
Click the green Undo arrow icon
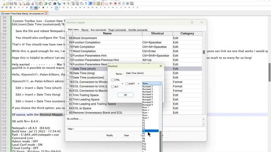tap(45, 3)
